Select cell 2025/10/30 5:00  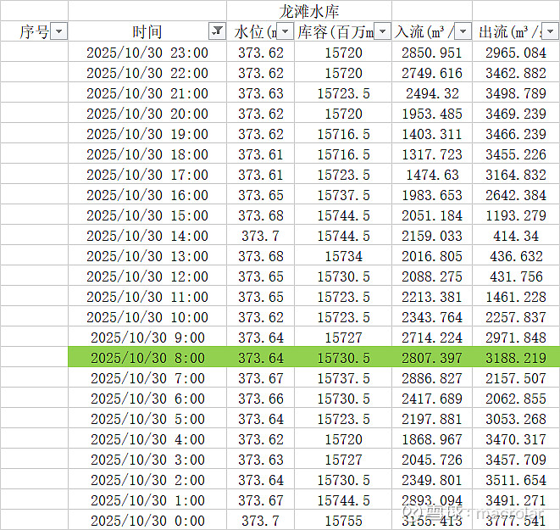pyautogui.click(x=147, y=419)
